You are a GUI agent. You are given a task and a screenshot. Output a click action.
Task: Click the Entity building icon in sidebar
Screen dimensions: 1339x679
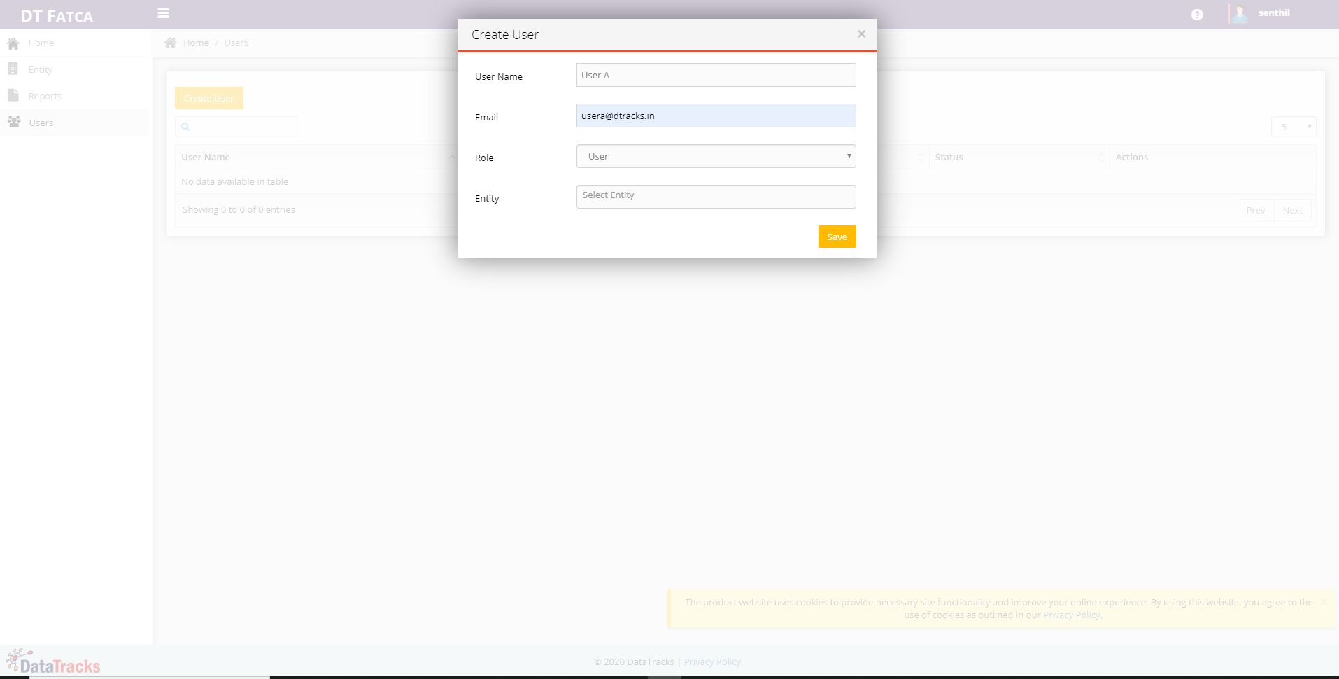[x=13, y=69]
